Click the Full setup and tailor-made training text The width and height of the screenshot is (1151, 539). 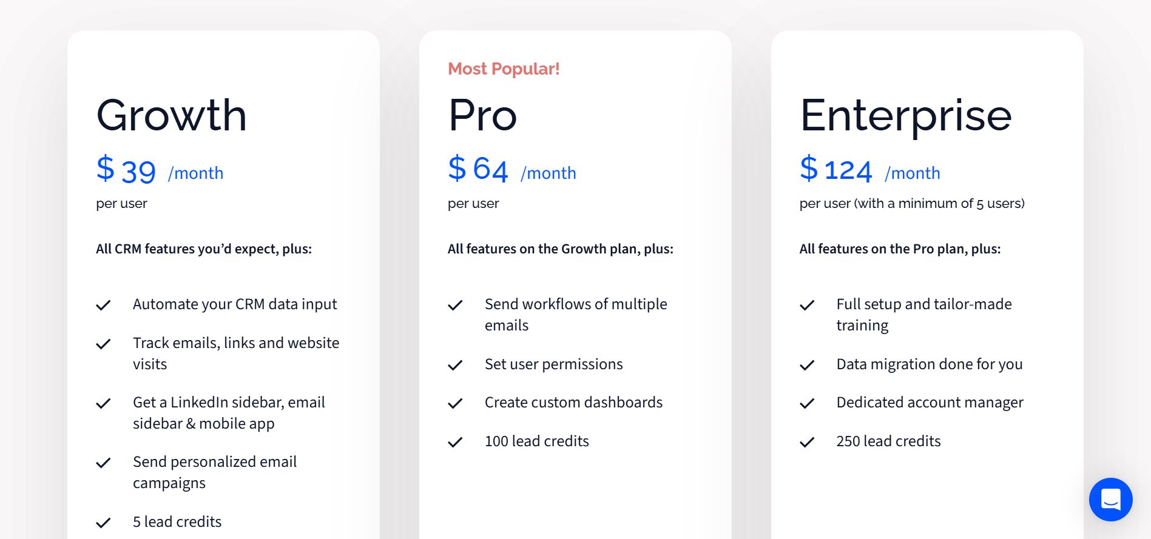[923, 315]
